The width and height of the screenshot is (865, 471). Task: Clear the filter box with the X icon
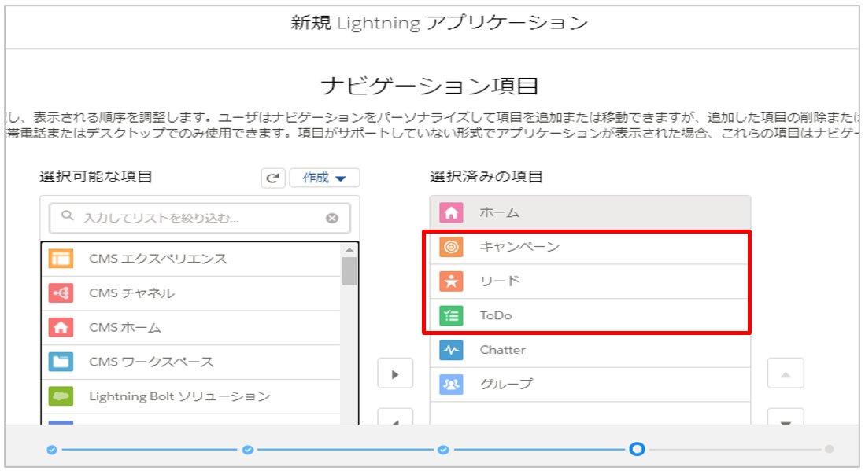pyautogui.click(x=332, y=218)
